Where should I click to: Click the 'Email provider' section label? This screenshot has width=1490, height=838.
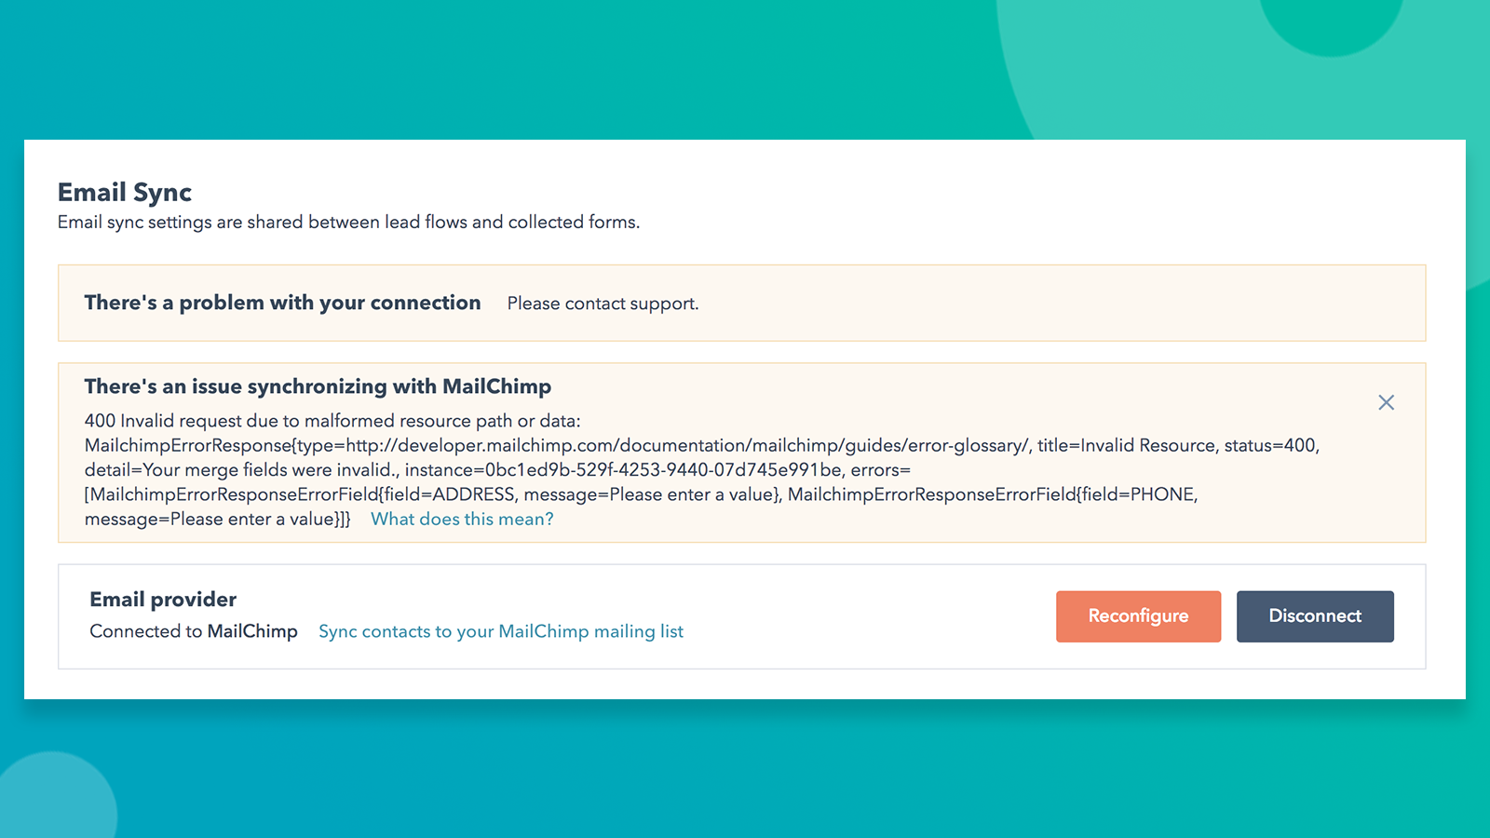point(163,599)
